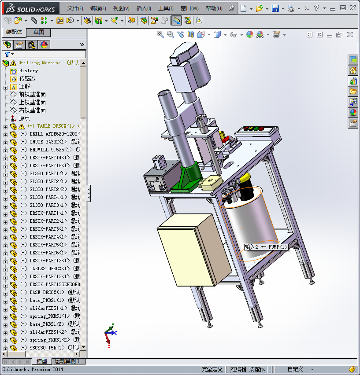Click the Smart Fasteners icon

click(x=60, y=20)
